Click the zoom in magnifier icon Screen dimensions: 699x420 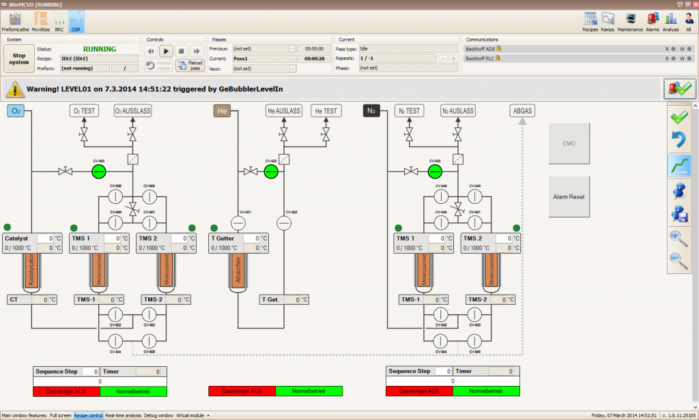coord(679,238)
